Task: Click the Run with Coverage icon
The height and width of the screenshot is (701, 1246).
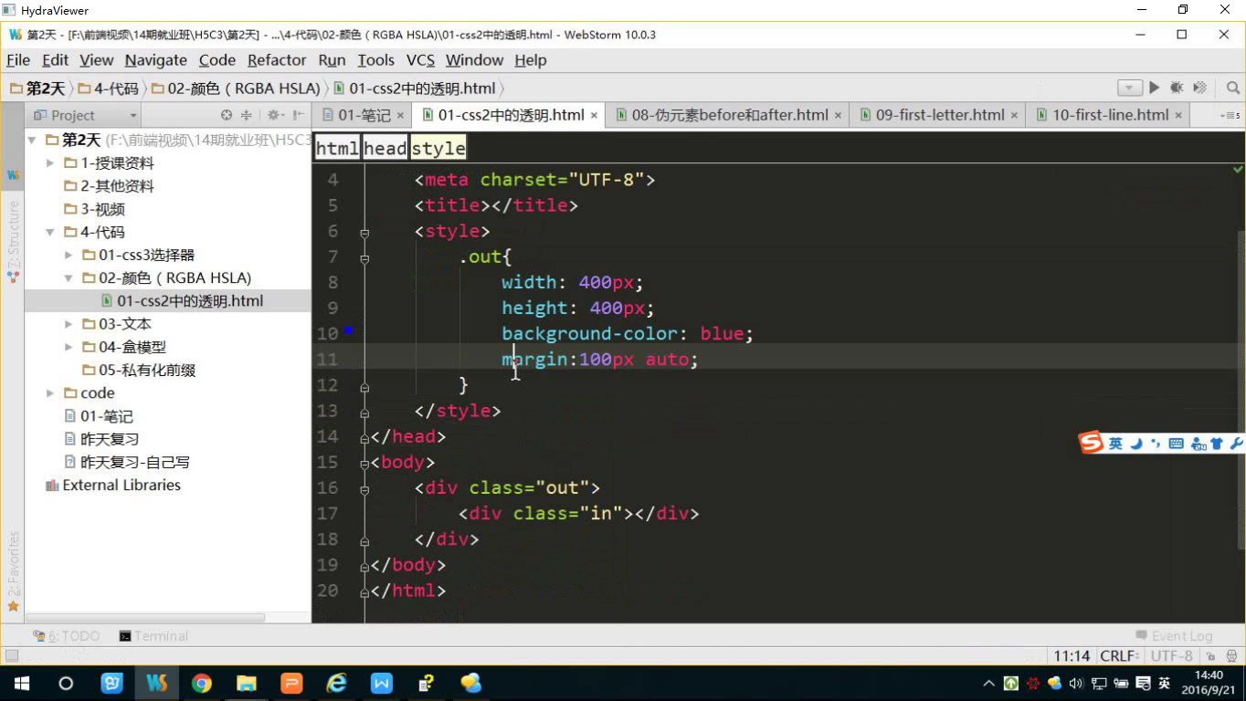Action: pos(1199,88)
